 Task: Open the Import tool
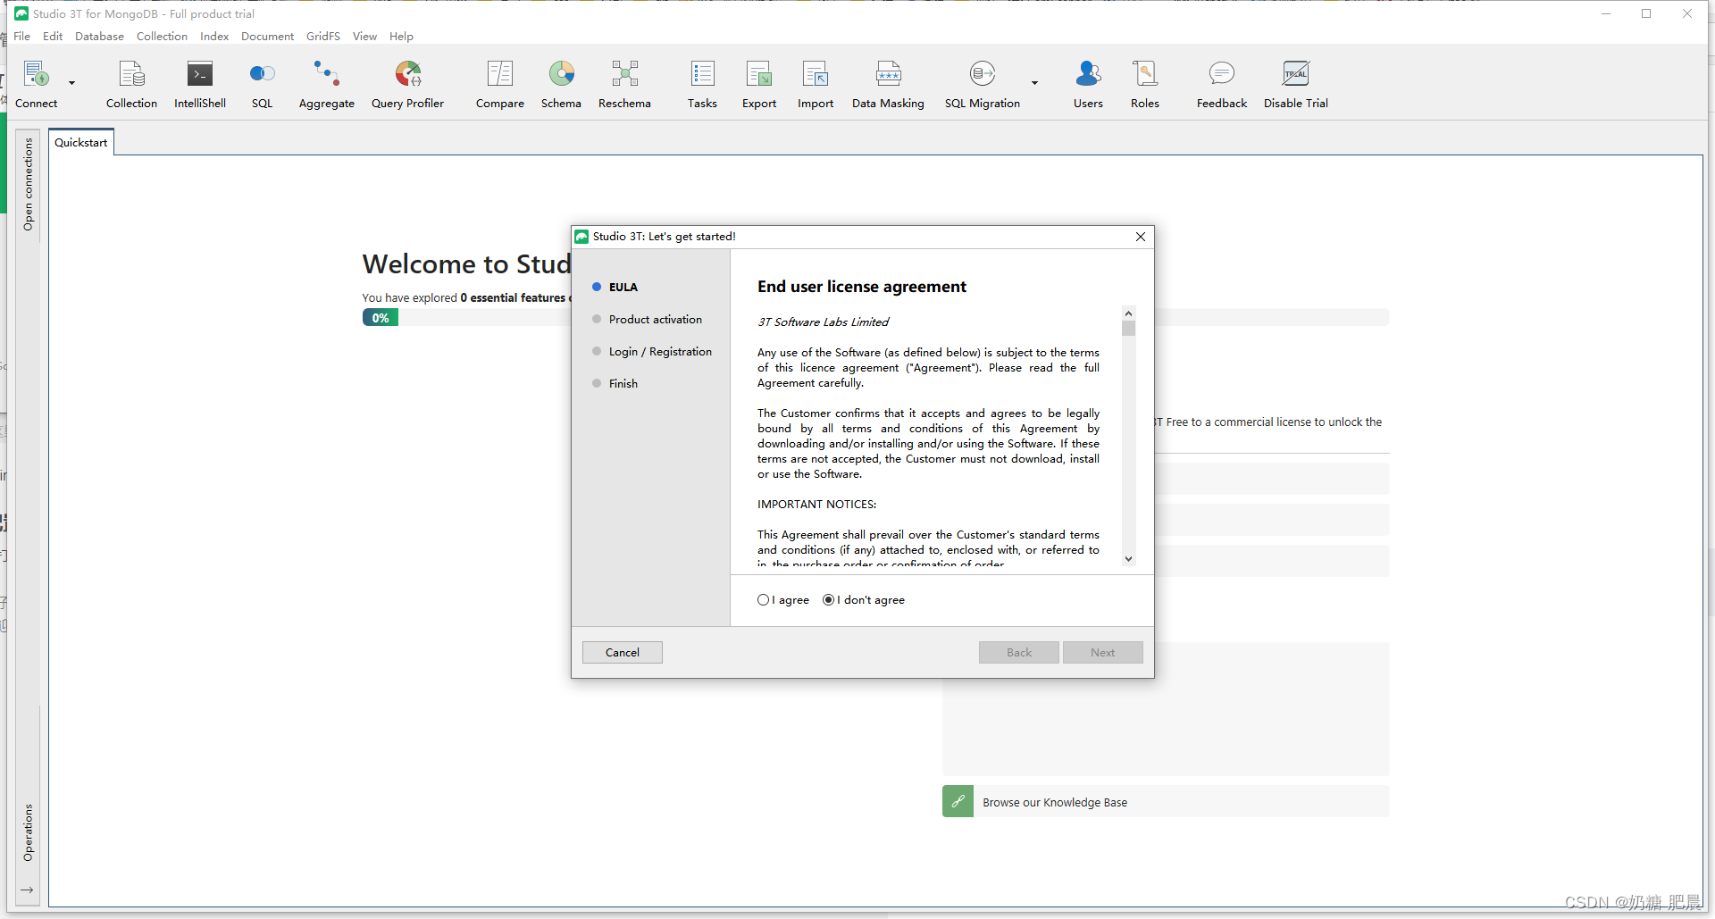(815, 83)
